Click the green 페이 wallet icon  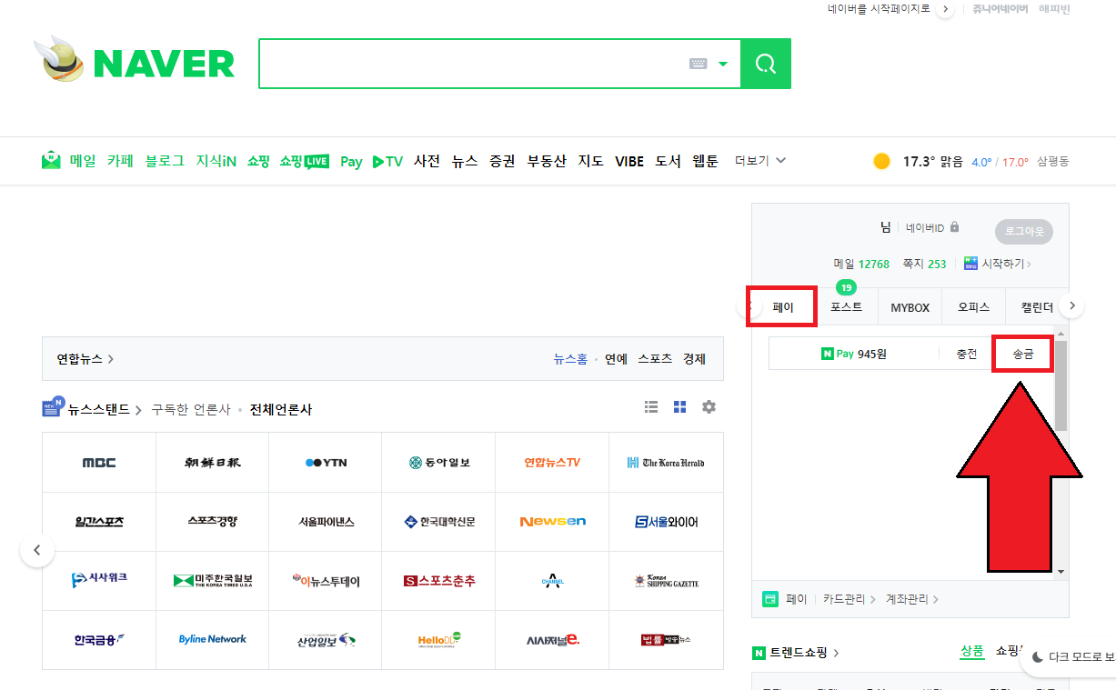pyautogui.click(x=770, y=599)
